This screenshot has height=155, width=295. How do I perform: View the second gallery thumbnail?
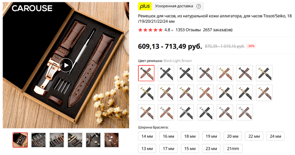coord(38,140)
